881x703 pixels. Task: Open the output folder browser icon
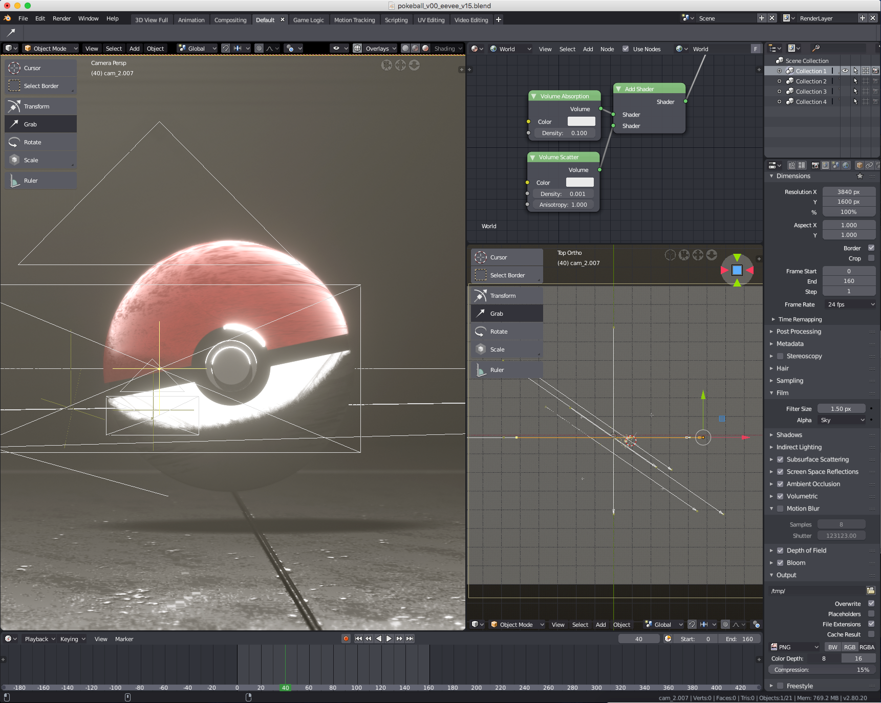click(870, 590)
